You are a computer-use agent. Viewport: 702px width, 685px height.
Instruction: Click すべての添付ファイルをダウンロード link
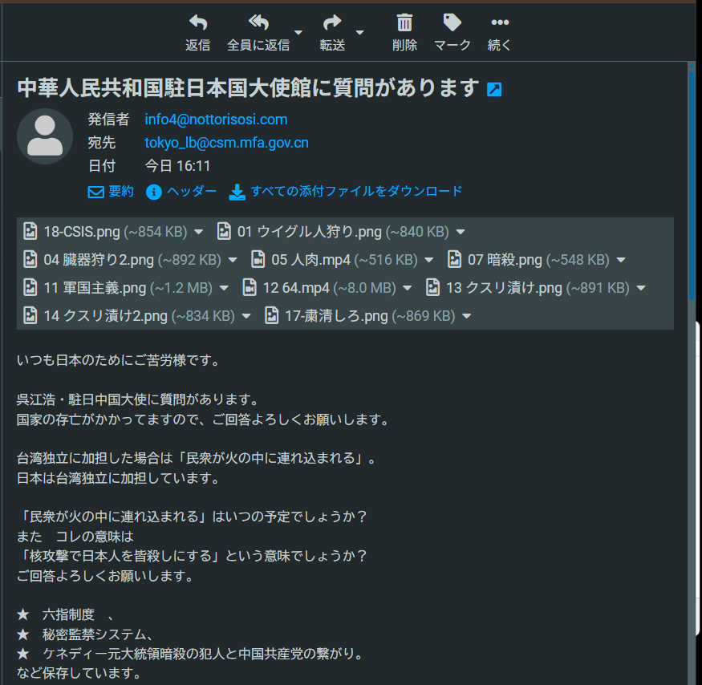pos(347,192)
